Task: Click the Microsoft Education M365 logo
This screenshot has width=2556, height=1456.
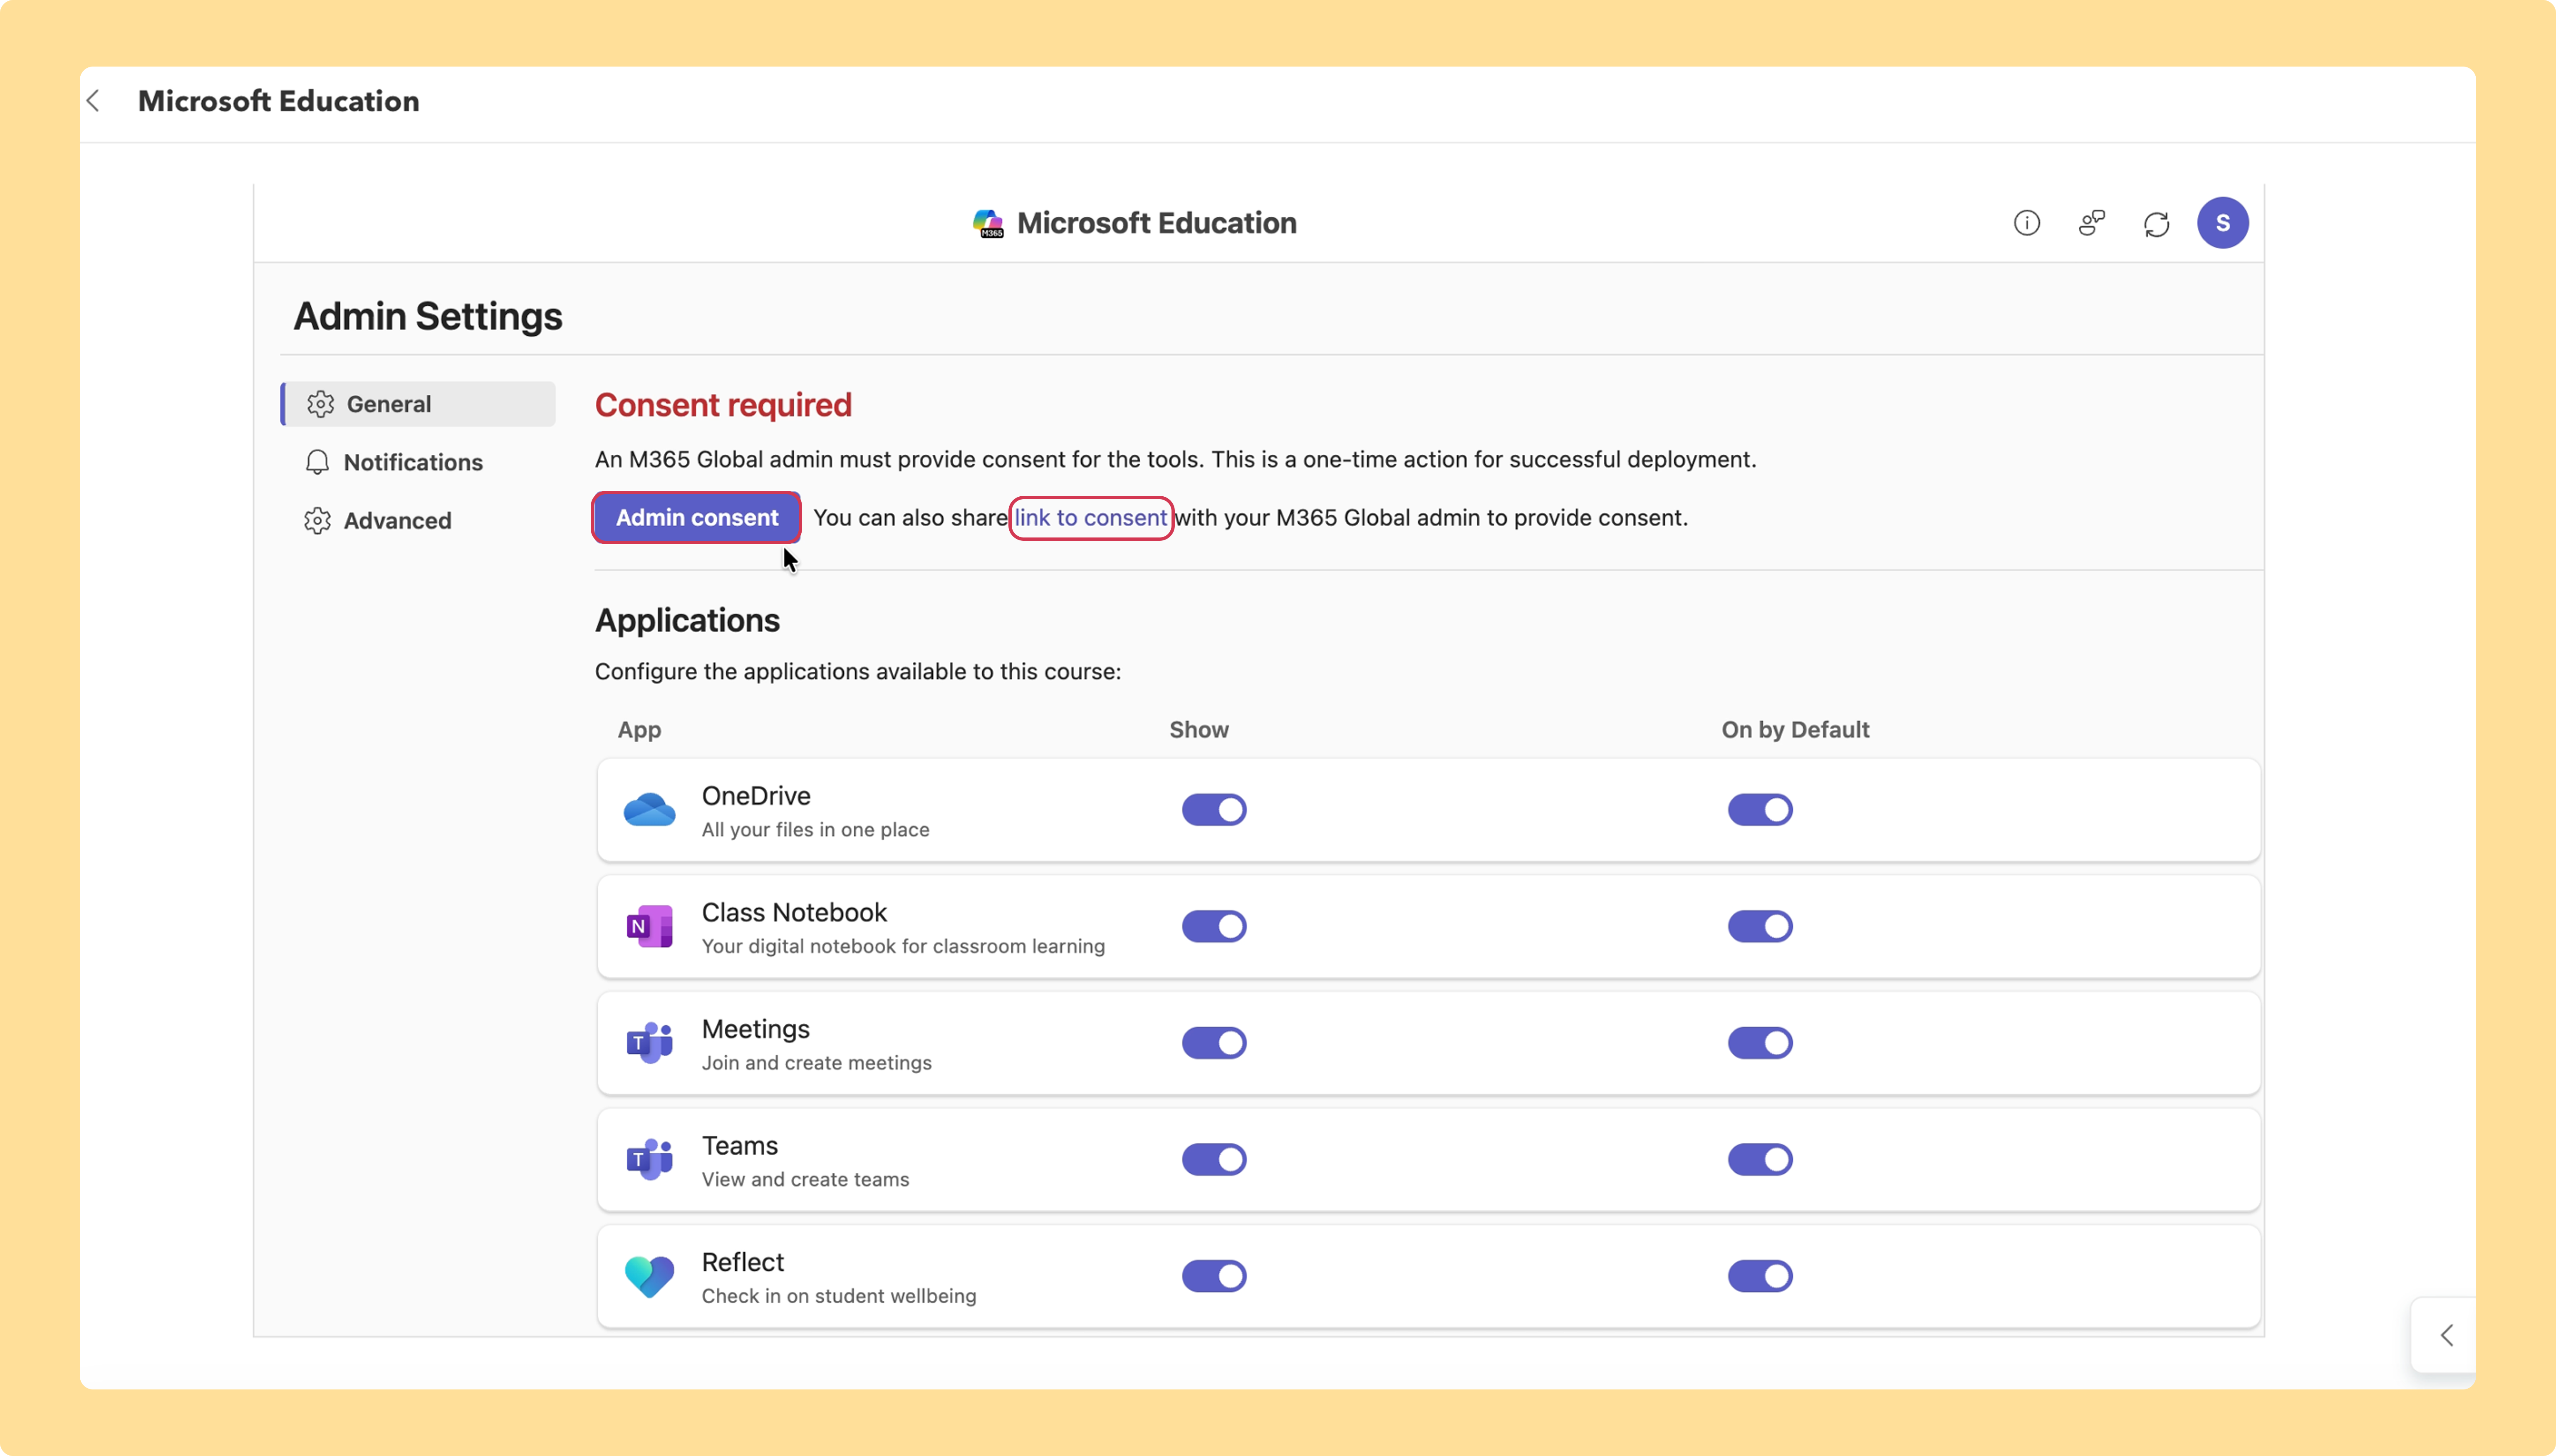Action: pos(988,223)
